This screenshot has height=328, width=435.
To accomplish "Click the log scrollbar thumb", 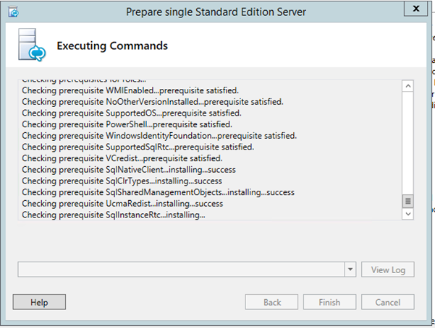I will [x=407, y=201].
